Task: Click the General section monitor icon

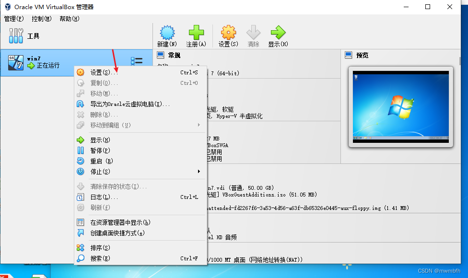Action: [x=161, y=55]
